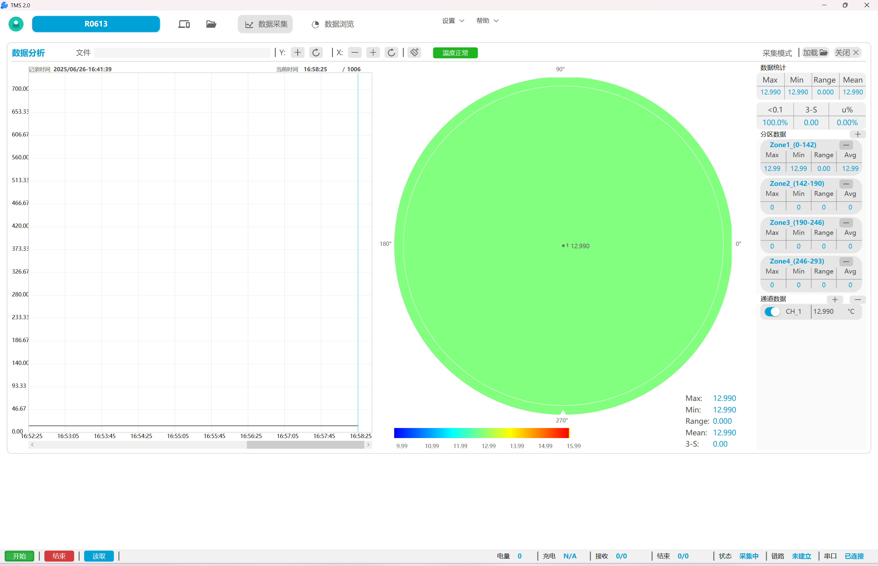Screen dimensions: 878x566
Task: Reset X axis with refresh icon
Action: pyautogui.click(x=391, y=53)
